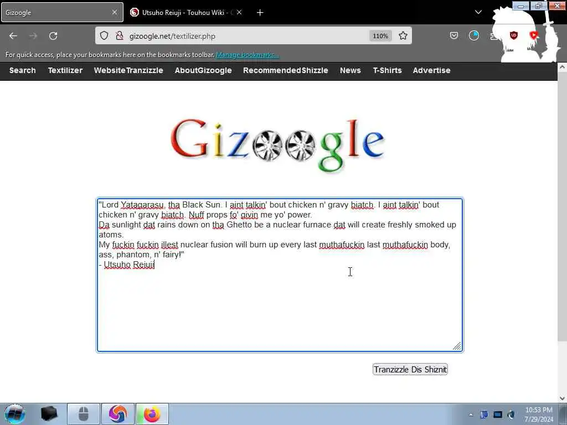Click the taskbar clock showing 10:53 PM
Viewport: 567px width, 425px height.
538,414
